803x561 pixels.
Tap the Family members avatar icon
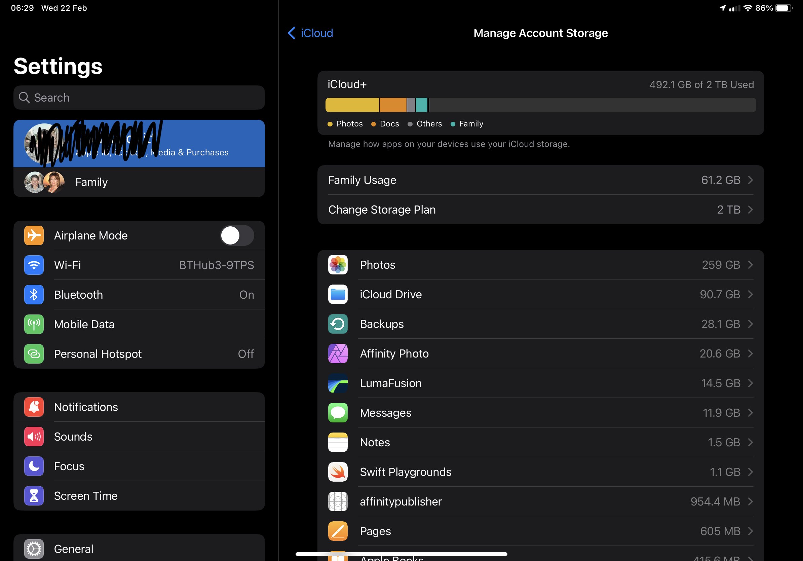tap(44, 182)
